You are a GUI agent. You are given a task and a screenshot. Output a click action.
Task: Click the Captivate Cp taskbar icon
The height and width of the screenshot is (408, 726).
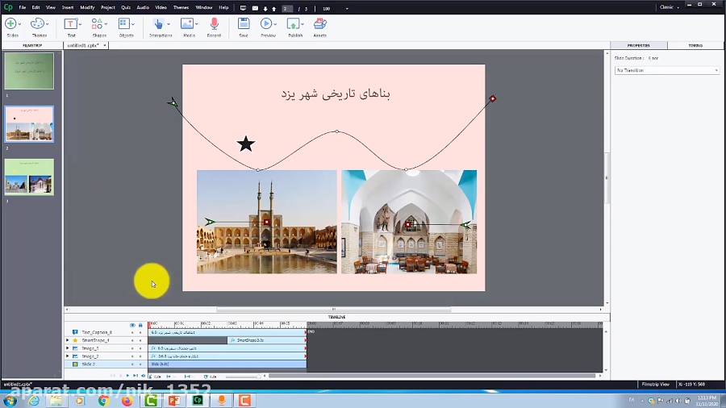click(198, 400)
